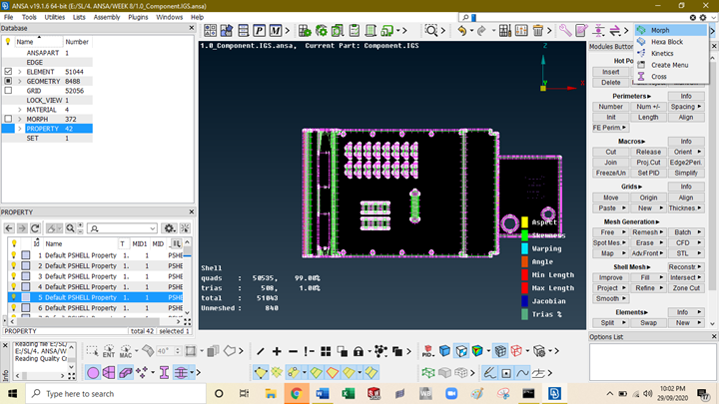Click the plus sign focus icon
719x404 pixels.
click(x=277, y=351)
